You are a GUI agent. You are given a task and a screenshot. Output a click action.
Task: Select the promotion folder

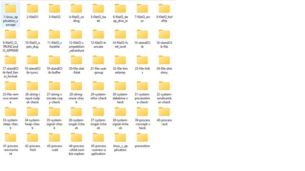pos(142,137)
